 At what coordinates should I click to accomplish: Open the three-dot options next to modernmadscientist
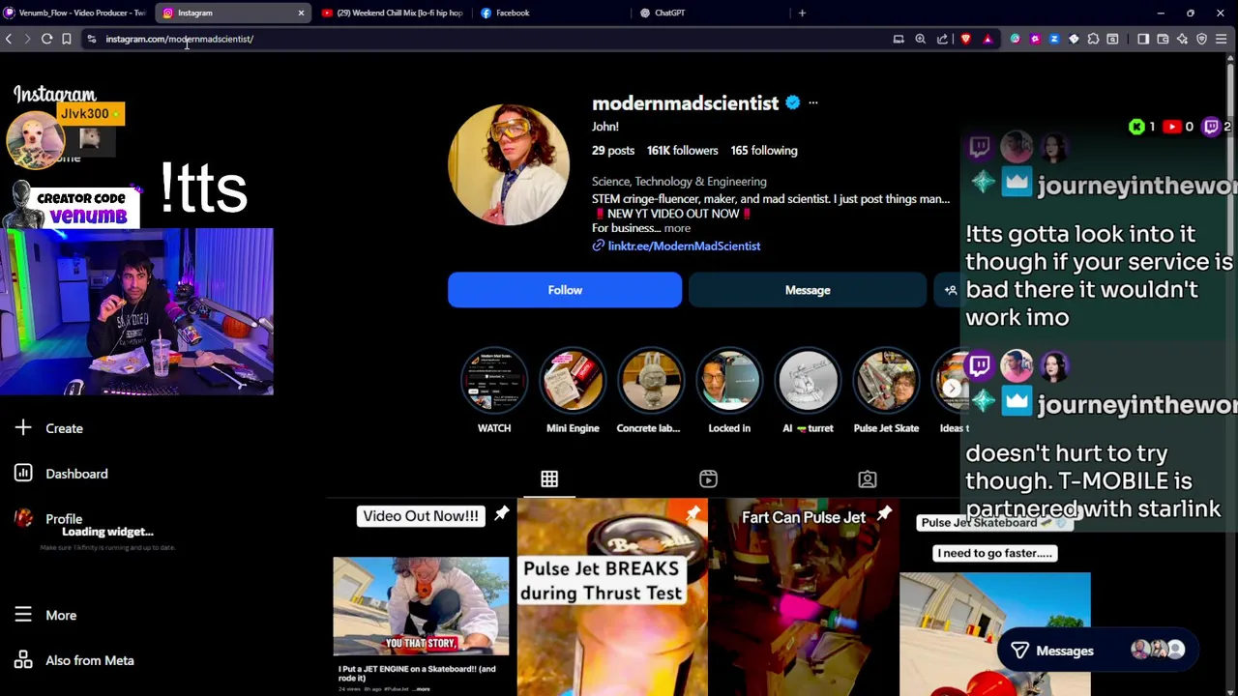(x=812, y=102)
